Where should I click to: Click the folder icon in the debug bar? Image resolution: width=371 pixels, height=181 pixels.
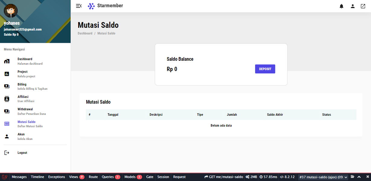(x=352, y=177)
